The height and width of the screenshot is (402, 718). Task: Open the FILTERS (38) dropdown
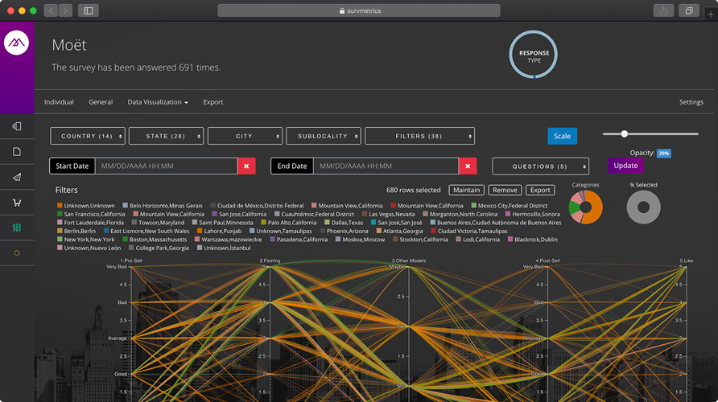[419, 136]
